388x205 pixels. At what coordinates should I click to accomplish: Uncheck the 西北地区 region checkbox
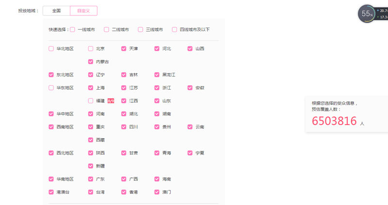(51, 153)
